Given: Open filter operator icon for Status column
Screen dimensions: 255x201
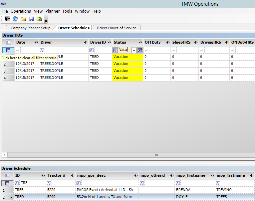Looking at the screenshot, I should click(115, 50).
